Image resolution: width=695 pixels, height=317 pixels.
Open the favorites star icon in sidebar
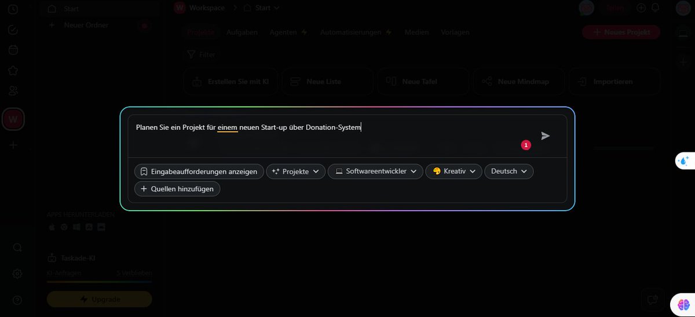point(13,70)
